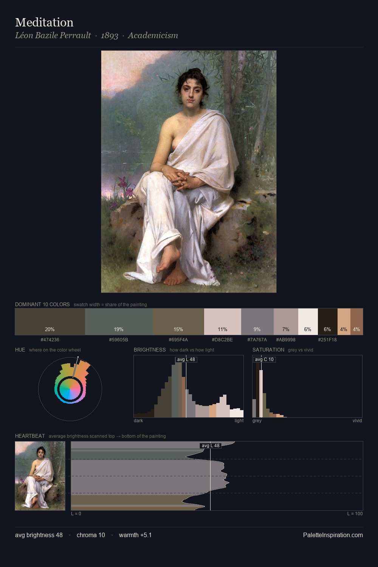The width and height of the screenshot is (378, 567).
Task: Click the "avg C 10" label
Action: (264, 359)
